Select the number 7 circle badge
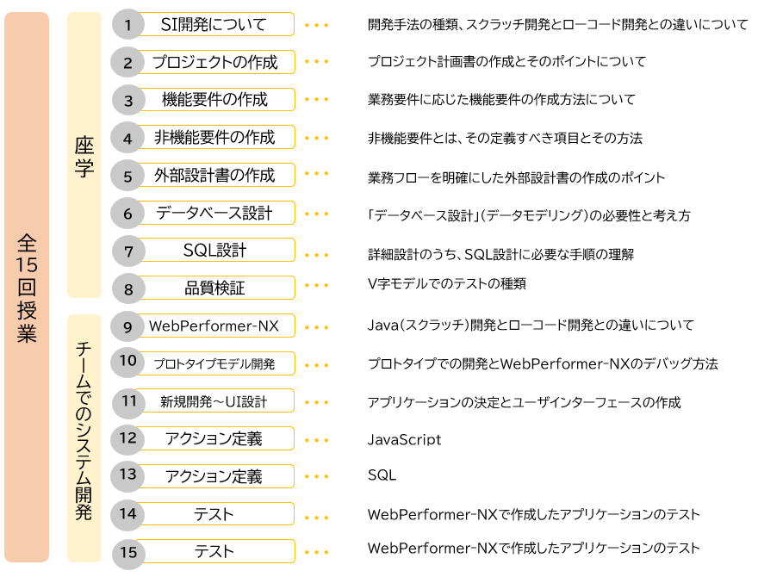 coord(128,251)
